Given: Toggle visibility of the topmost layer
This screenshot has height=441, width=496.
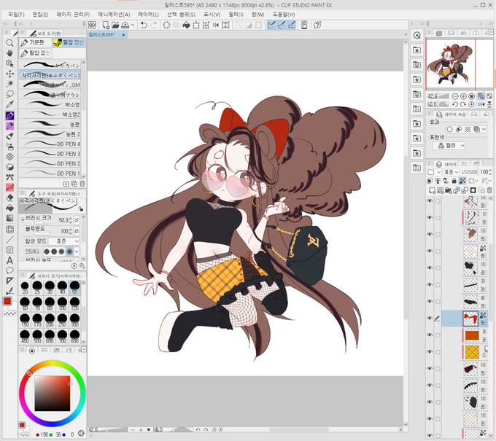Looking at the screenshot, I should (x=430, y=200).
